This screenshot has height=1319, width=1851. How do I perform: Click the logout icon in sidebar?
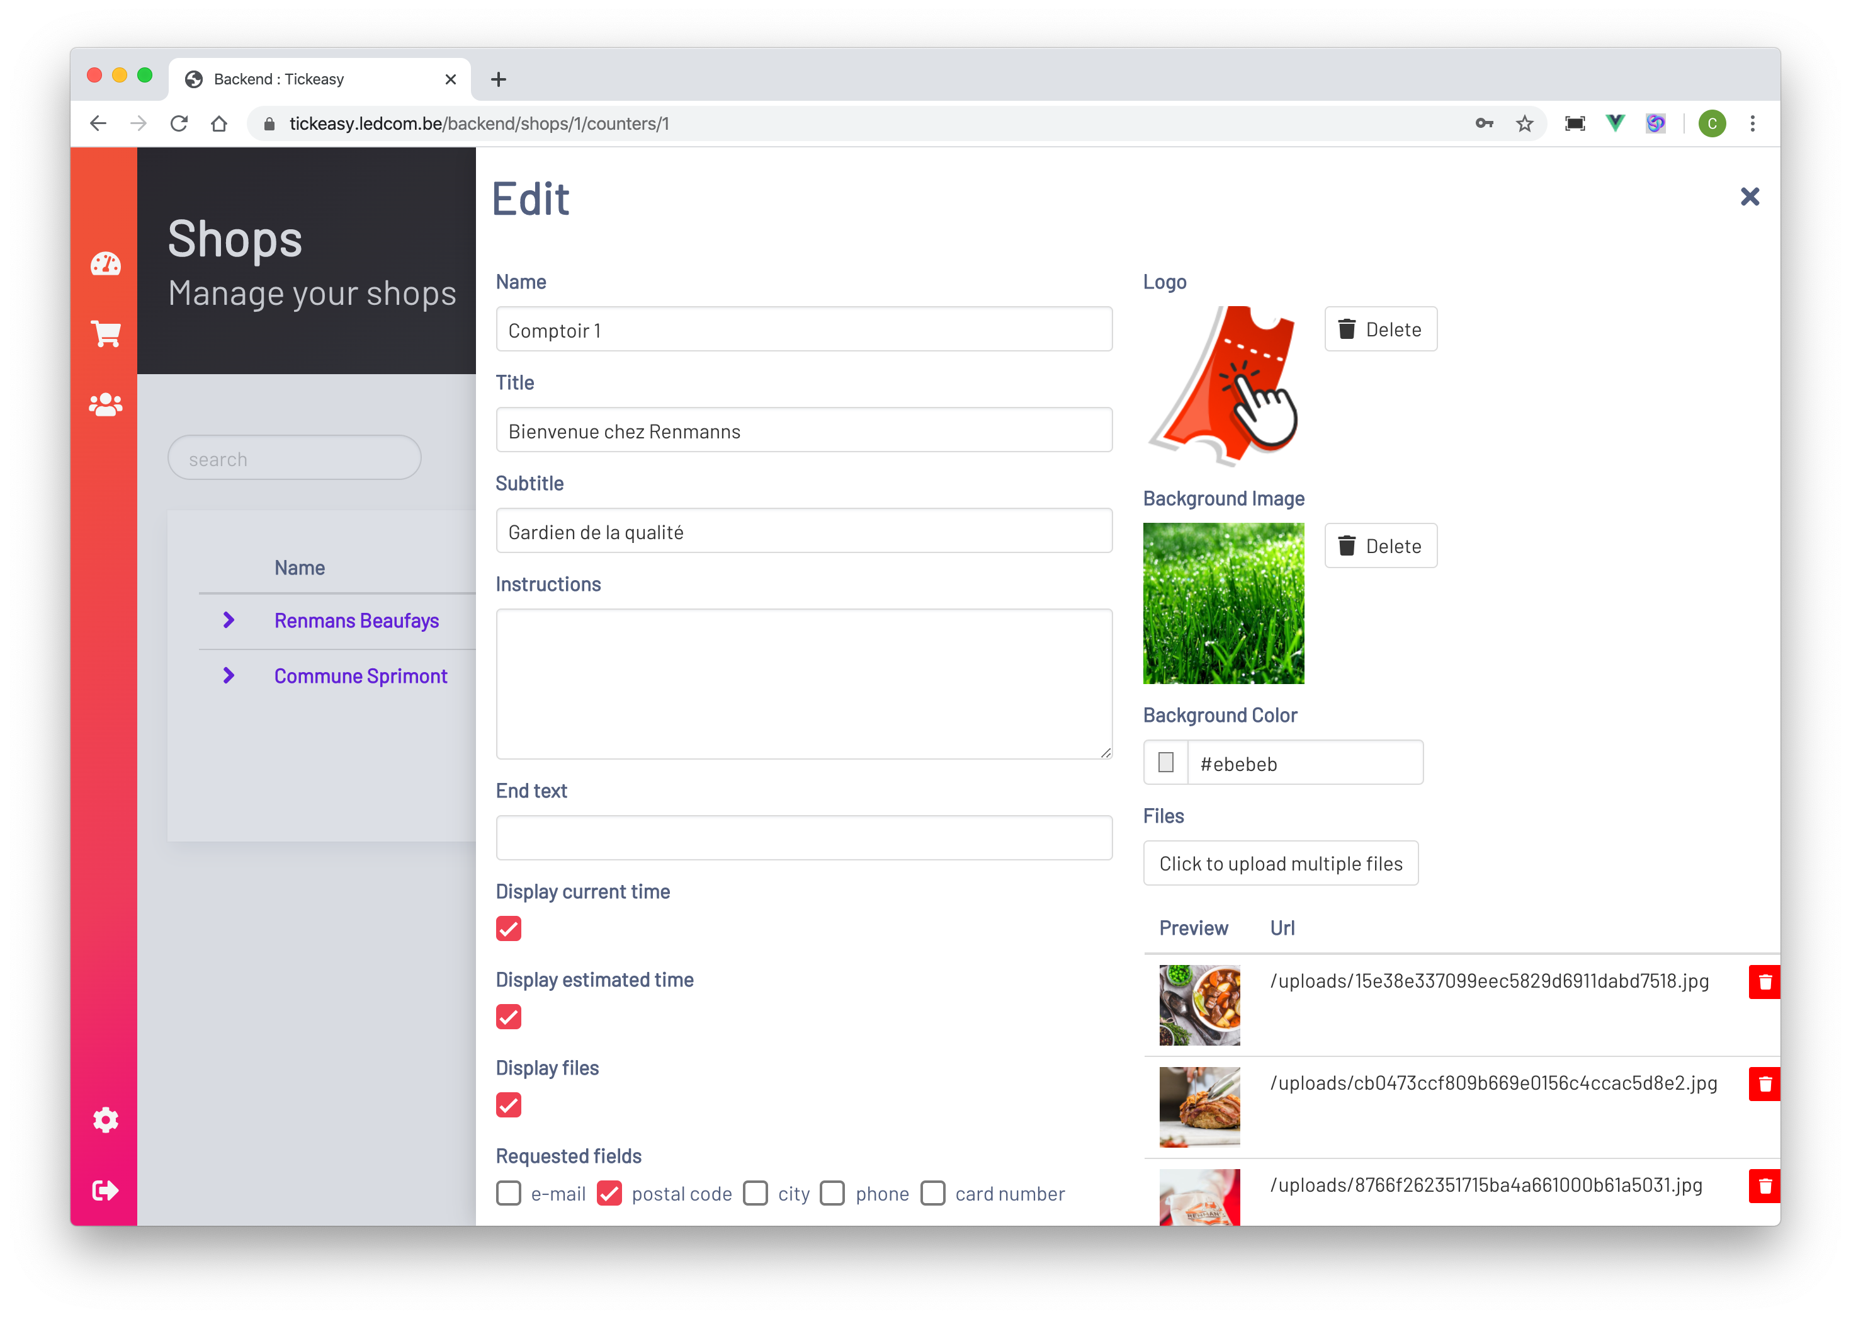[x=106, y=1191]
